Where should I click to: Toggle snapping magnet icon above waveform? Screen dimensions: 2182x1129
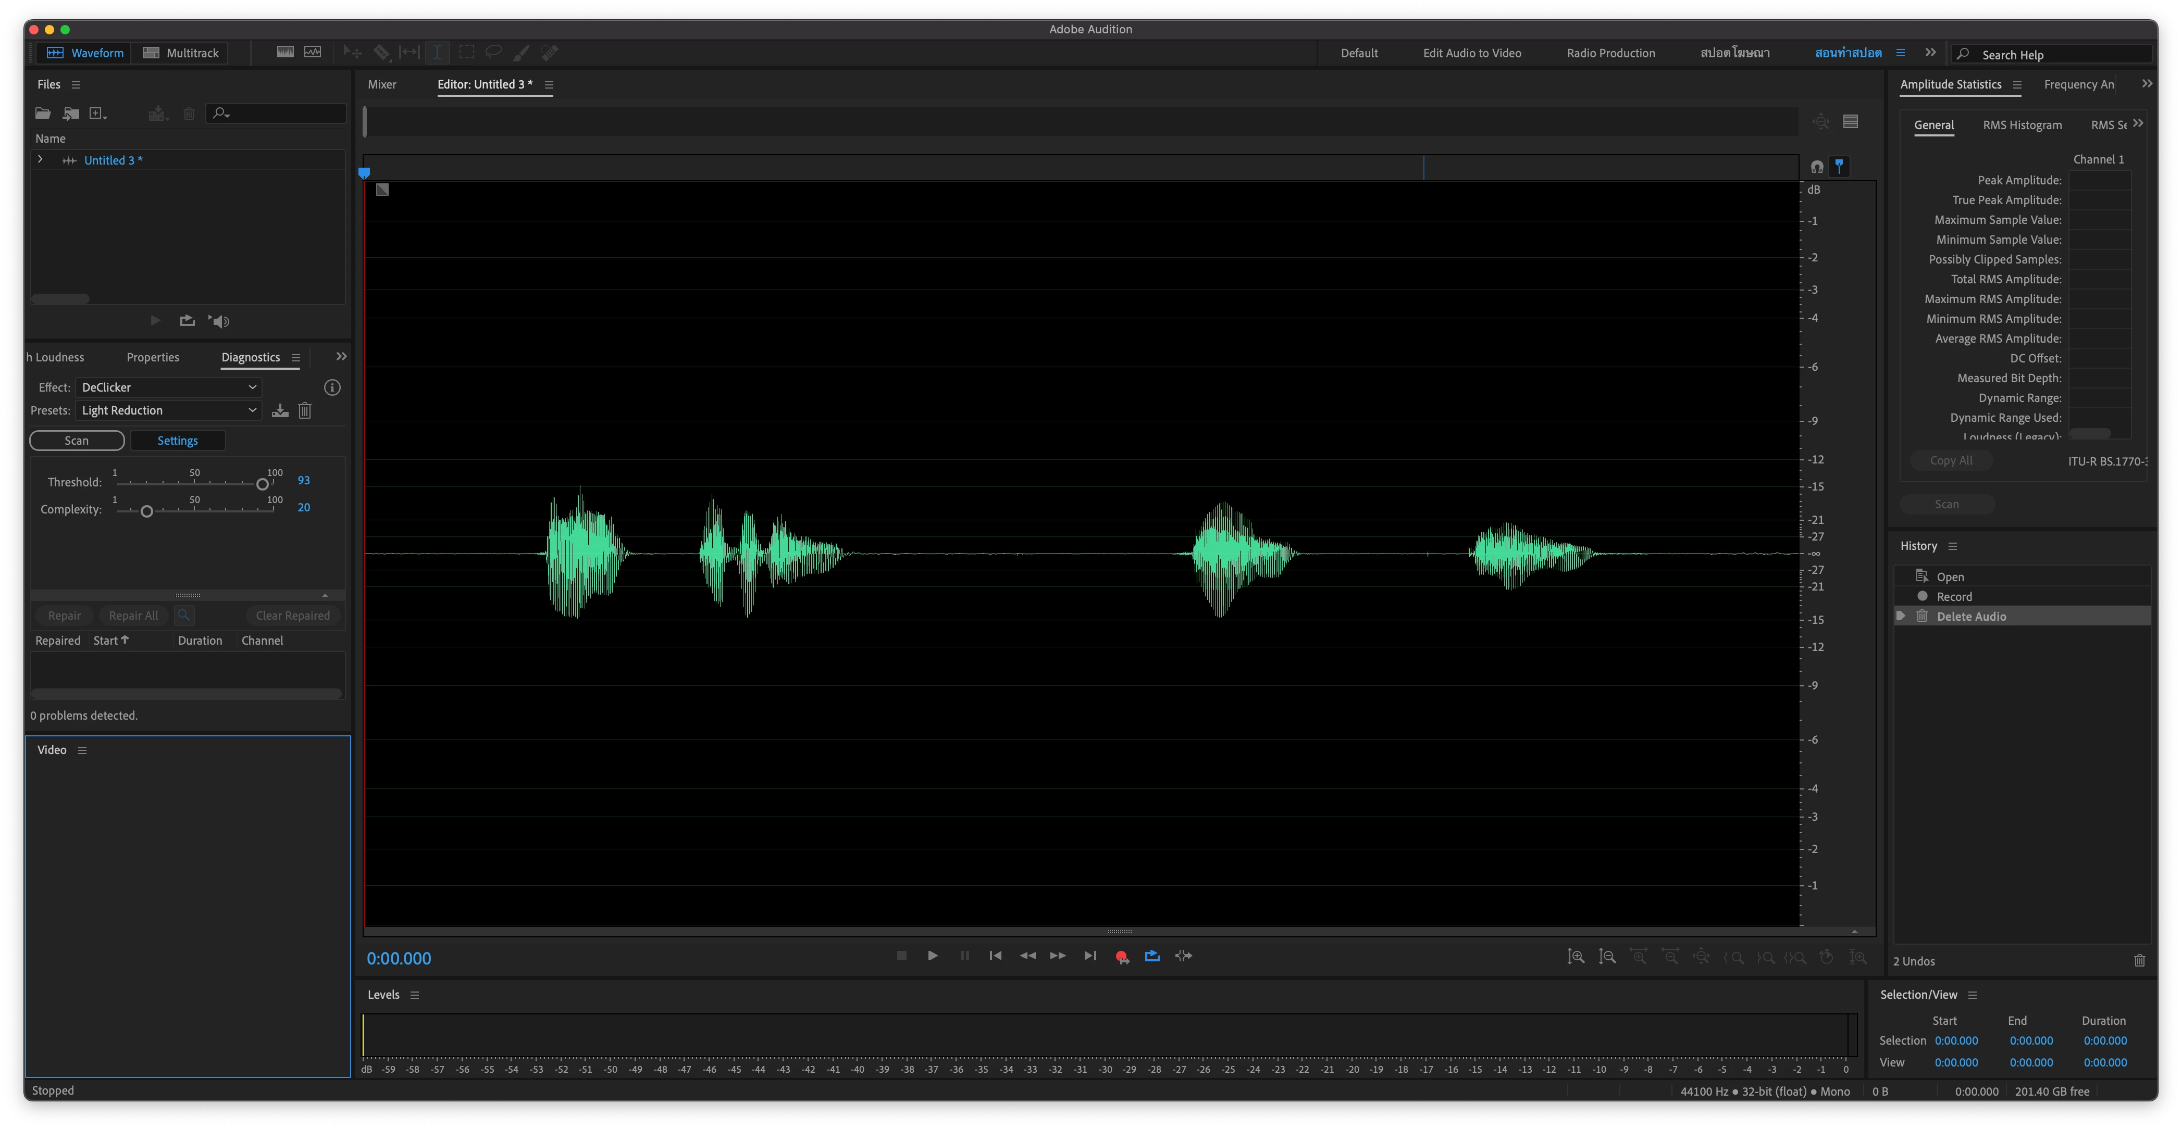point(1816,167)
